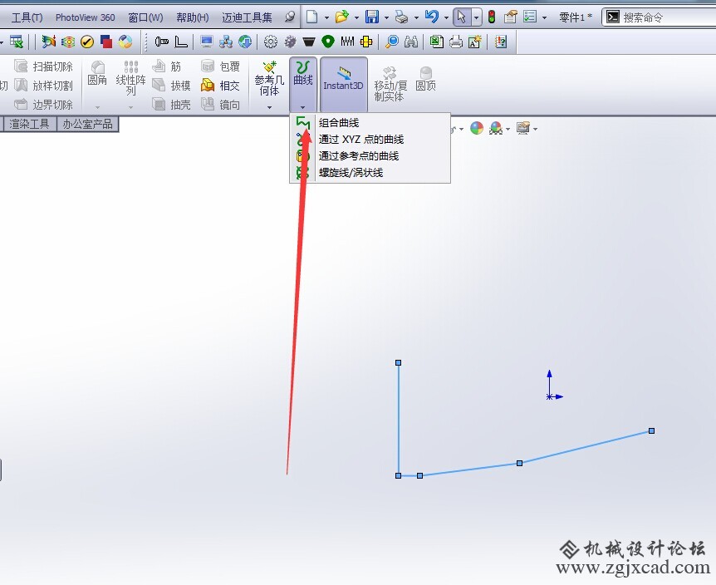Screen dimensions: 716x585
Task: Click the color wheel appearance icon in second toolbar
Action: (125, 42)
